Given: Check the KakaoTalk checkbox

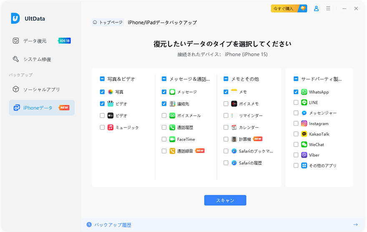Looking at the screenshot, I should pos(296,134).
